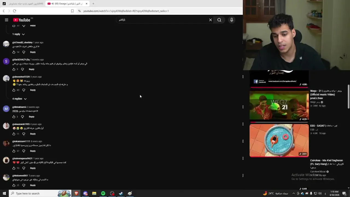Open action menu for @alaaatarek1905's comment
This screenshot has height=197, width=350.
point(243,124)
